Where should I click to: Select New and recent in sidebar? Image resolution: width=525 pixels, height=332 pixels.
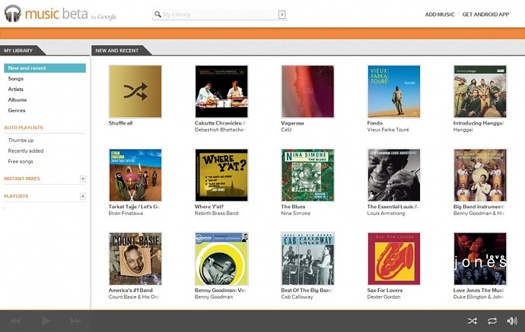tap(45, 68)
